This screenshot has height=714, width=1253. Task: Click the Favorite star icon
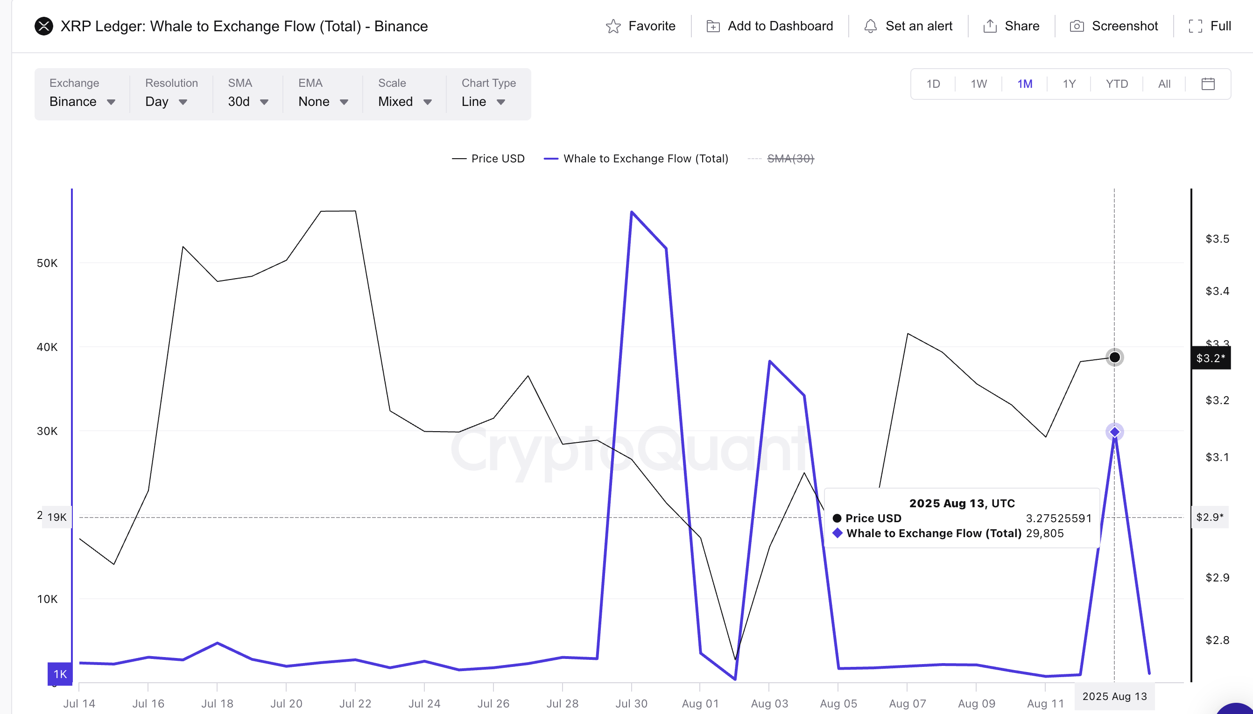click(613, 26)
